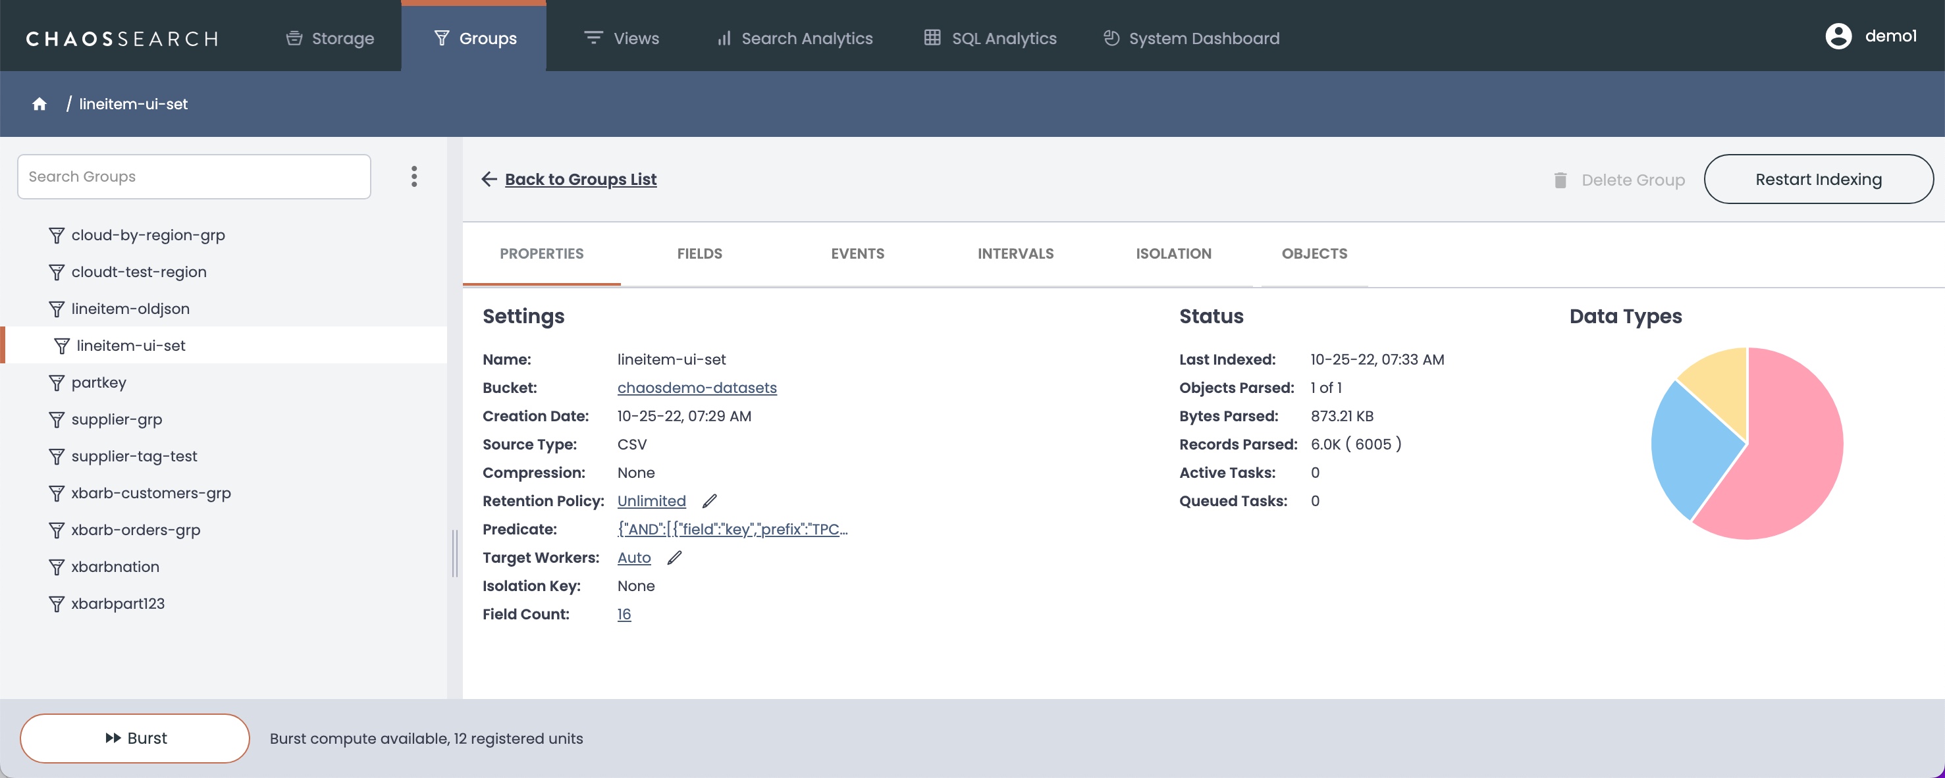
Task: Click into the Search Groups field
Action: [194, 176]
